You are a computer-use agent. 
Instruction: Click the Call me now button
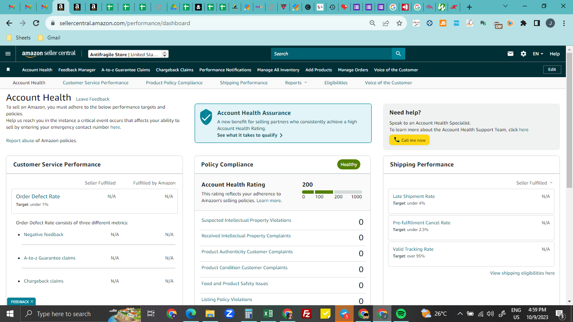click(409, 140)
